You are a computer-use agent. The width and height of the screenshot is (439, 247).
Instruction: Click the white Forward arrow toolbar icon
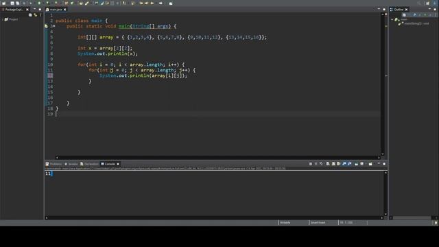[161, 3]
